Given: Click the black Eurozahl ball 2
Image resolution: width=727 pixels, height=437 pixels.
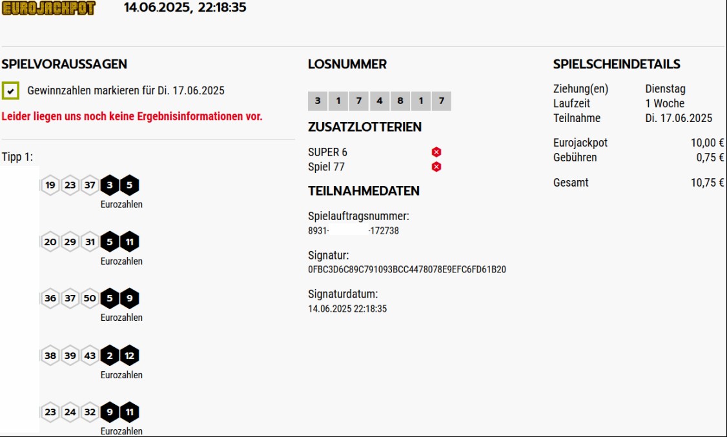Looking at the screenshot, I should click(x=110, y=356).
